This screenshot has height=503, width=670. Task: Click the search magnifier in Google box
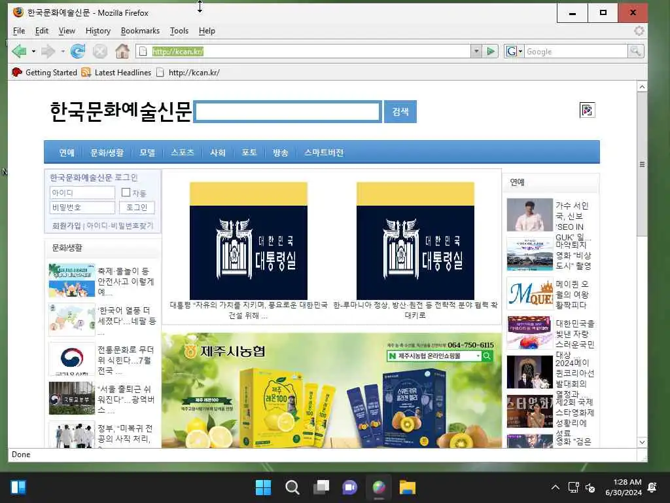click(x=635, y=51)
